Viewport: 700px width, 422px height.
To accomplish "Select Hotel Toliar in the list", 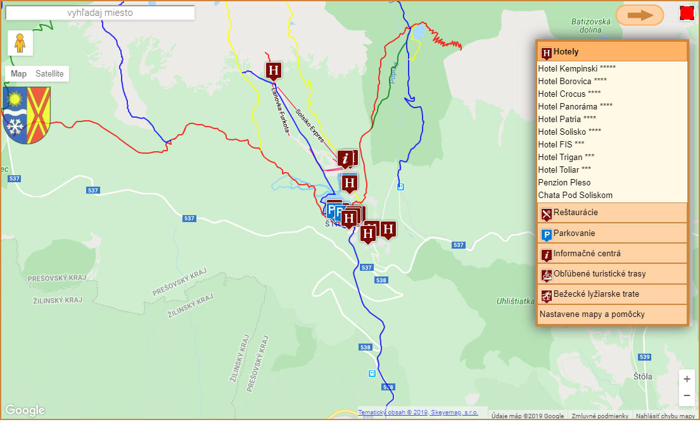I will pos(564,170).
